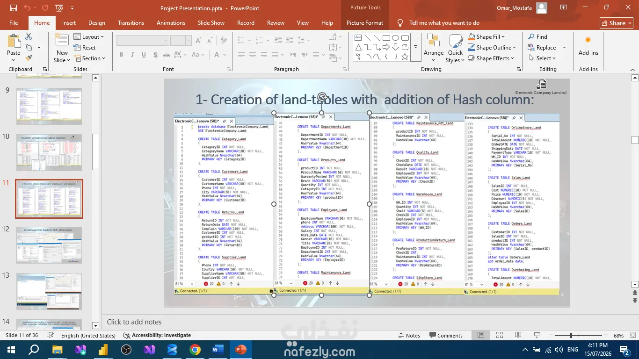Open the Clipboard pane dialog launcher
This screenshot has width=639, height=359.
point(45,69)
